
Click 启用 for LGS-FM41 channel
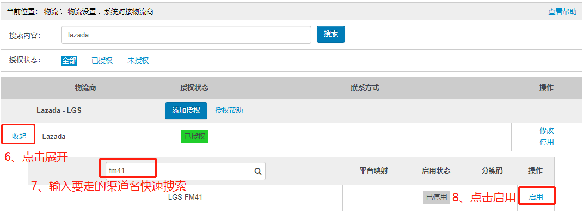536,198
